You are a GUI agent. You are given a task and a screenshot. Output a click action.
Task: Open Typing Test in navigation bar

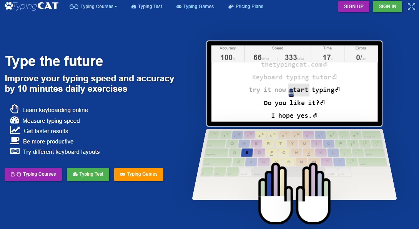(x=147, y=7)
